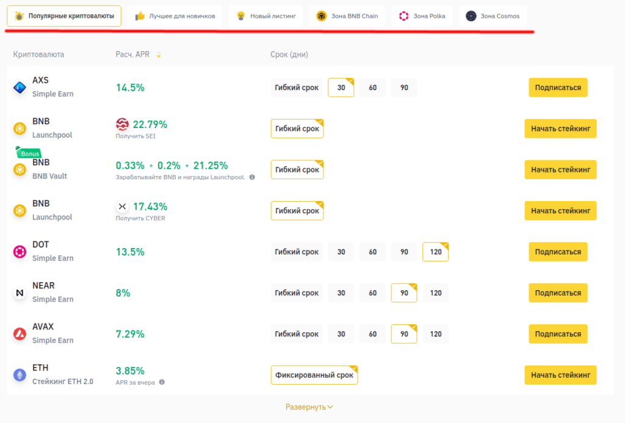Click the AXS coin icon
This screenshot has width=625, height=423.
coord(20,88)
